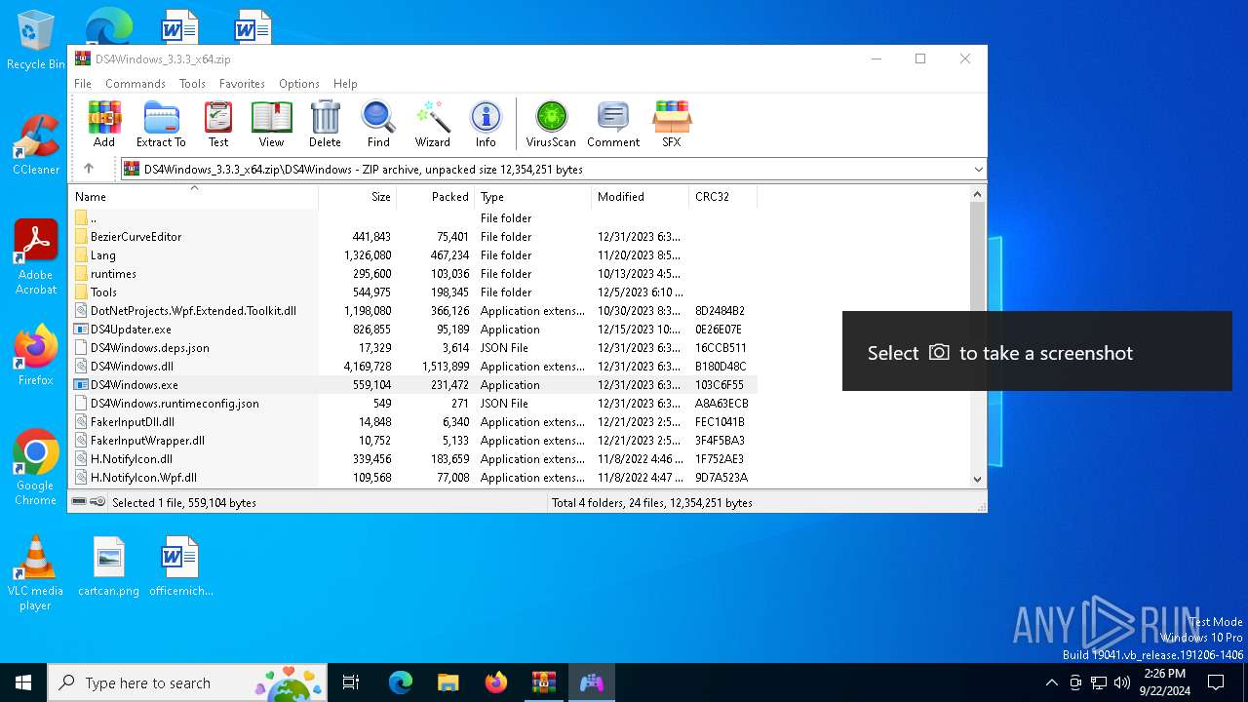Select the officemich Word document on desktop
The height and width of the screenshot is (702, 1248).
180,565
